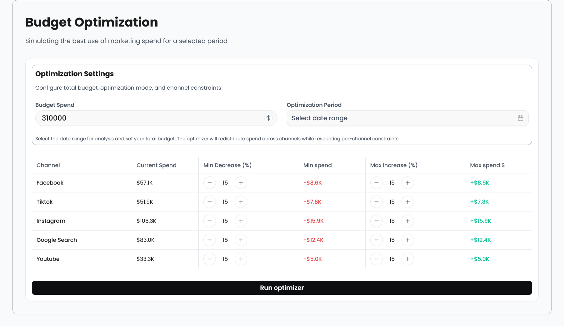The height and width of the screenshot is (327, 564).
Task: Click the calendar icon in Optimization Period
Action: [x=520, y=118]
